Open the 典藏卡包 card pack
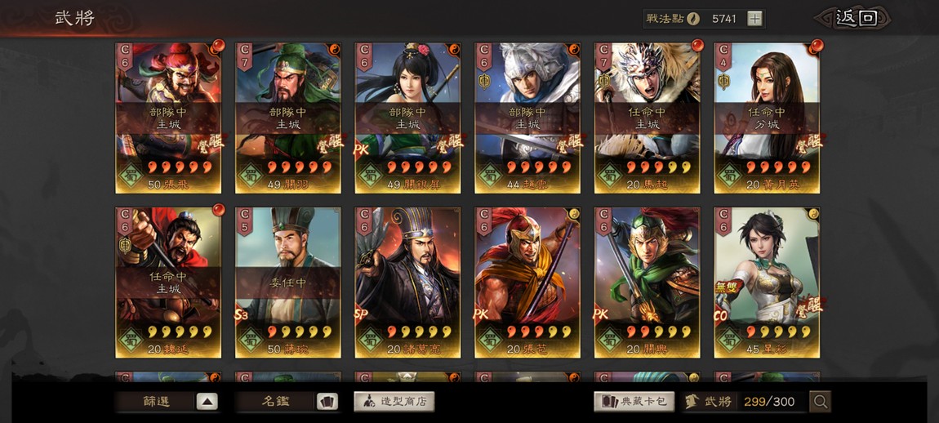This screenshot has height=423, width=939. click(634, 402)
